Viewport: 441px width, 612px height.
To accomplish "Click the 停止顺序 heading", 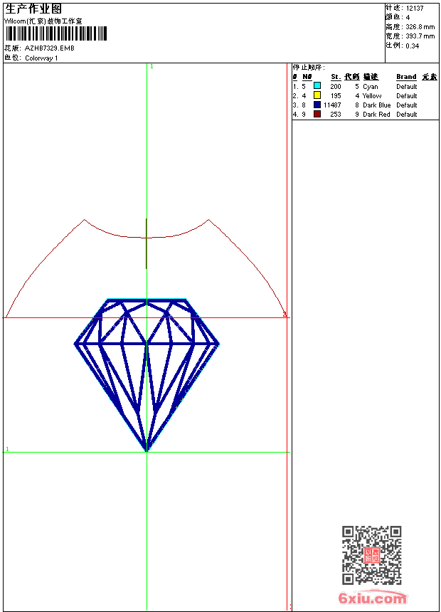I will click(x=309, y=68).
